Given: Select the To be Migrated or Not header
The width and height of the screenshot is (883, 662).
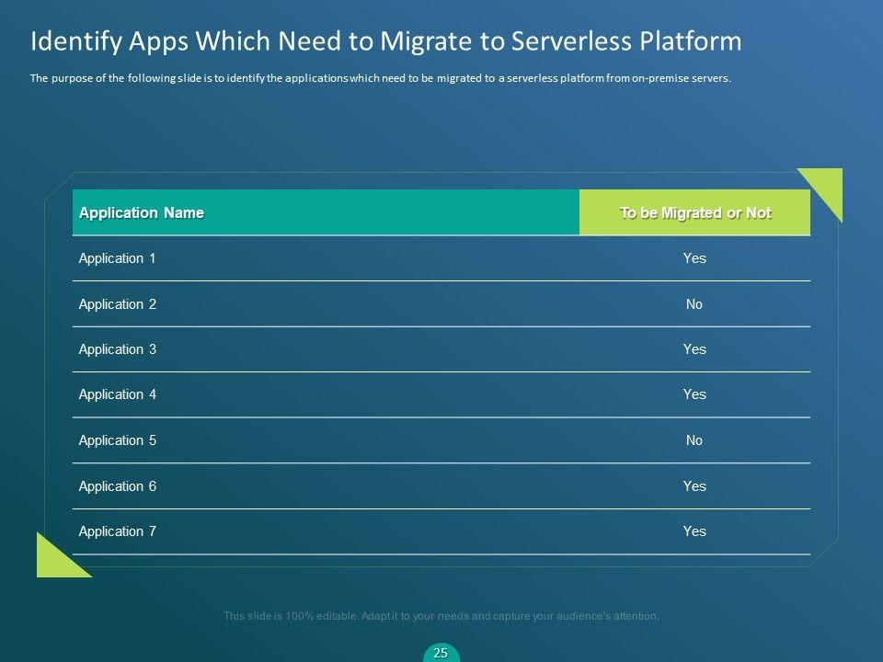Looking at the screenshot, I should [694, 212].
